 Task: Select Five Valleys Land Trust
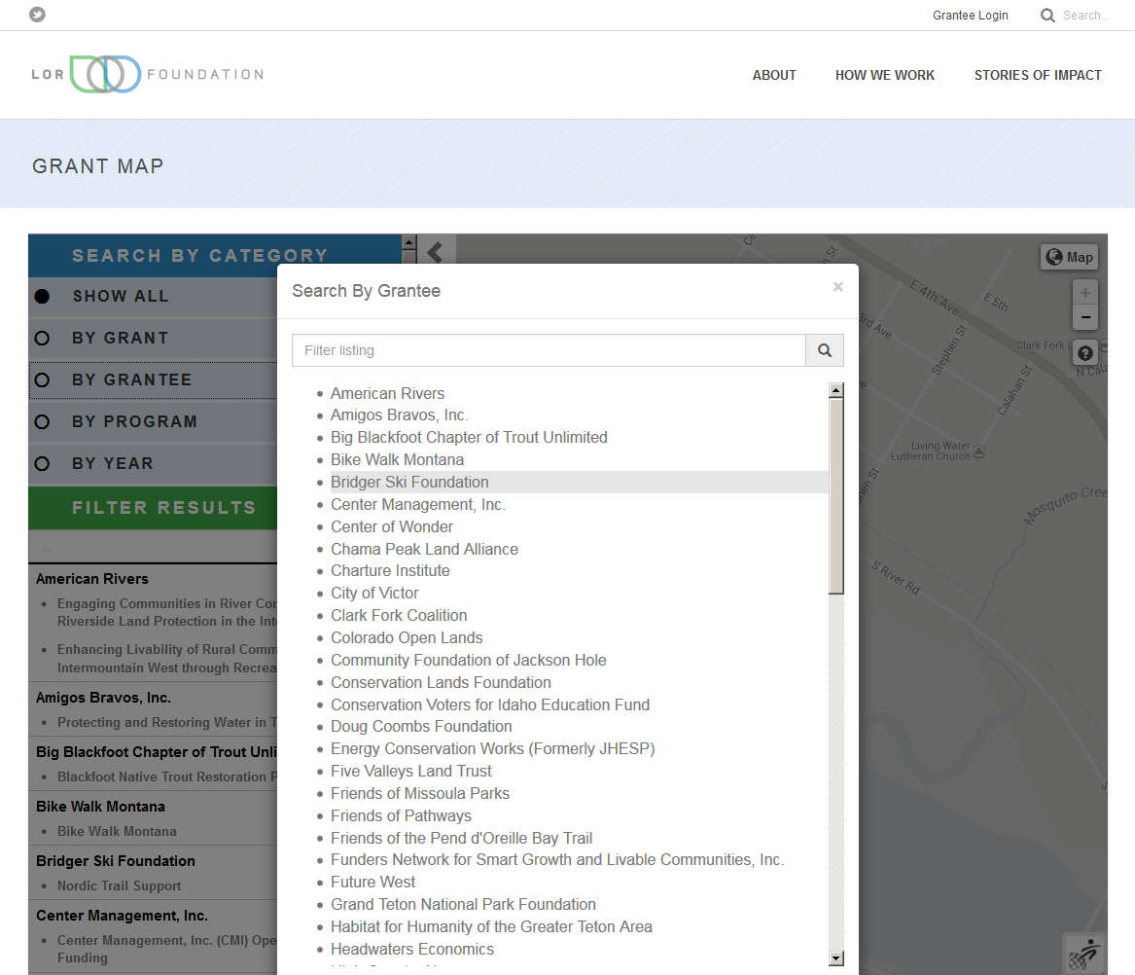coord(411,772)
